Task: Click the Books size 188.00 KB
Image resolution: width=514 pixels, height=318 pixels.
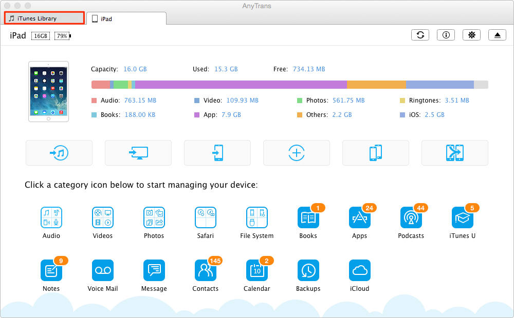Action: pyautogui.click(x=140, y=115)
